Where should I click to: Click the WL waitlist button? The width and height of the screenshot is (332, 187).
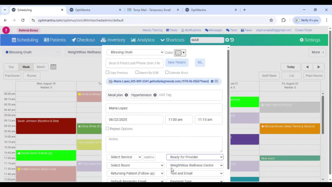point(200,62)
